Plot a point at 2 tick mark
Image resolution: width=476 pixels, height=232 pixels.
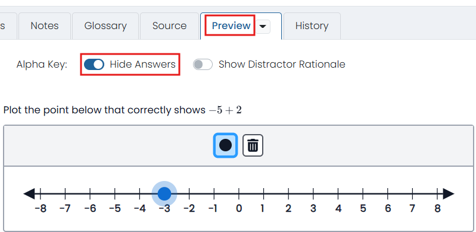point(288,193)
